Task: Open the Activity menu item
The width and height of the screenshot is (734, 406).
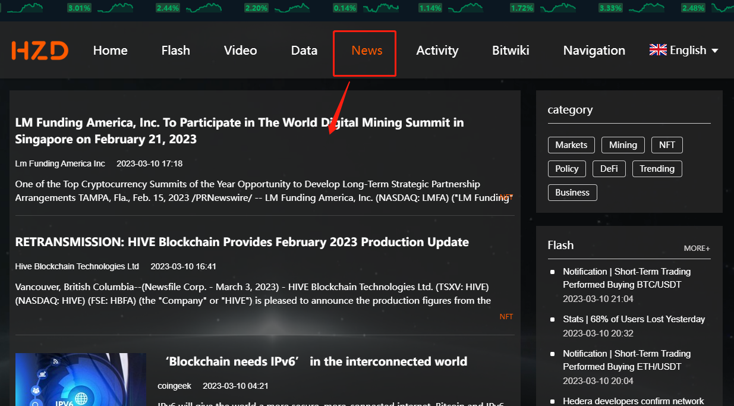Action: pos(437,51)
